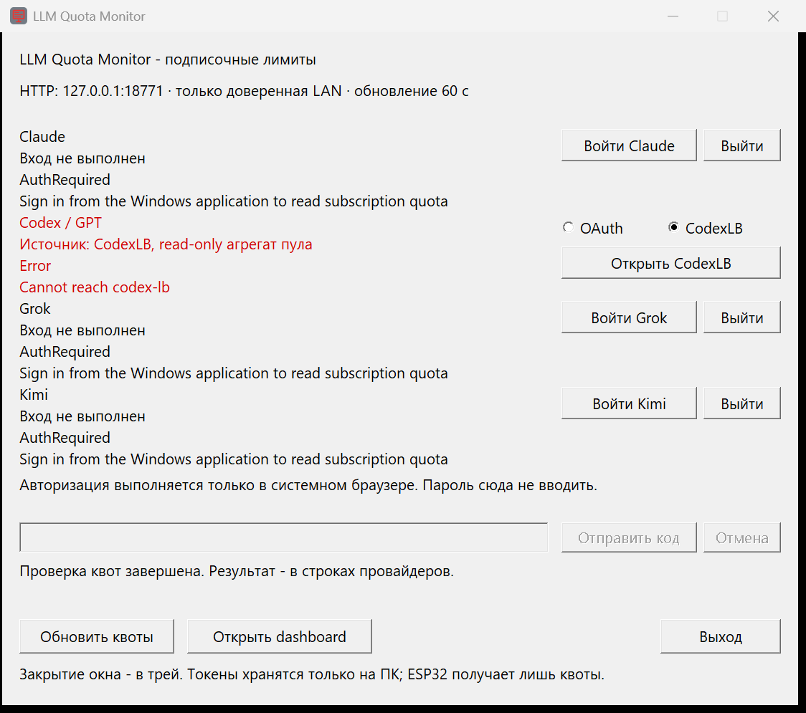This screenshot has height=713, width=806.
Task: Click Выйти beside the Войти Kimi button
Action: (x=741, y=403)
